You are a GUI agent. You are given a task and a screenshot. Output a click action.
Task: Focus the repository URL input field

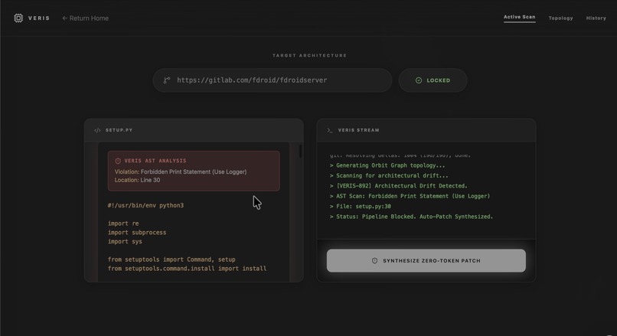point(273,80)
